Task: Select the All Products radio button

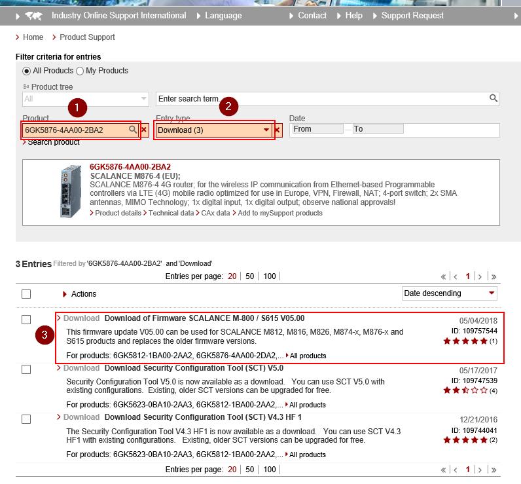Action: tap(26, 71)
